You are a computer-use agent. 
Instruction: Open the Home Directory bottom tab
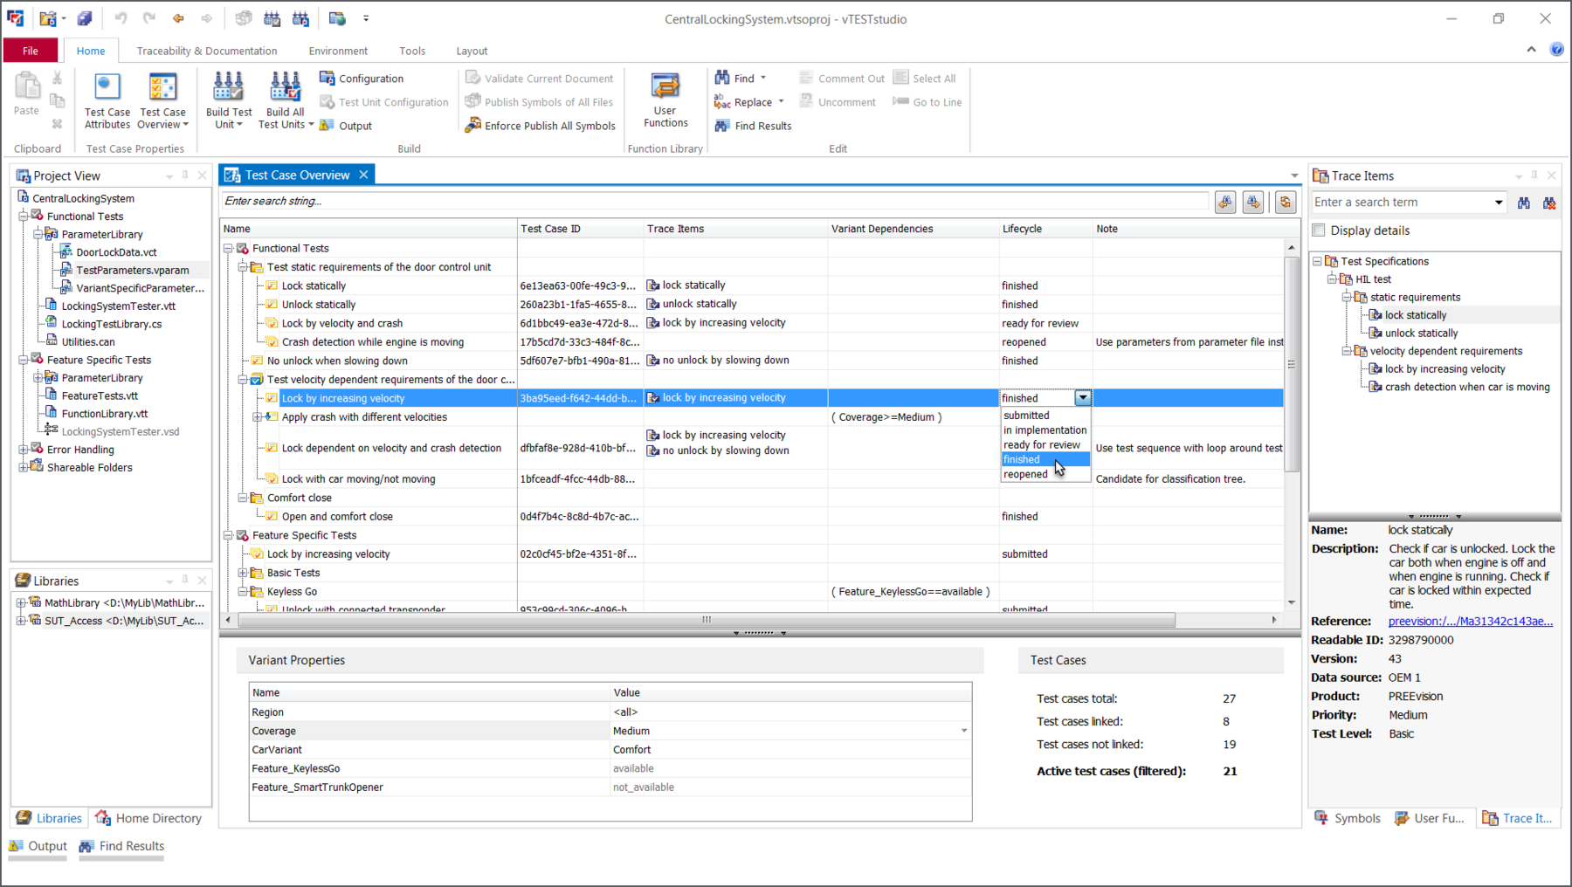coord(148,818)
